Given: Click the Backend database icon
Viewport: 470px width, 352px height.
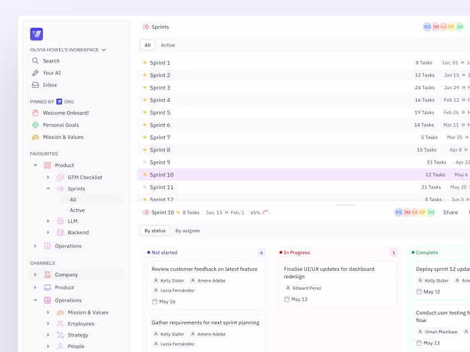Looking at the screenshot, I should pyautogui.click(x=60, y=232).
